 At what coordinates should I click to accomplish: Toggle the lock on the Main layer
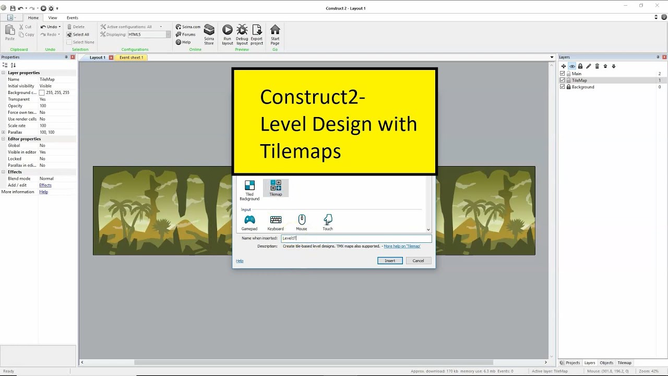569,74
